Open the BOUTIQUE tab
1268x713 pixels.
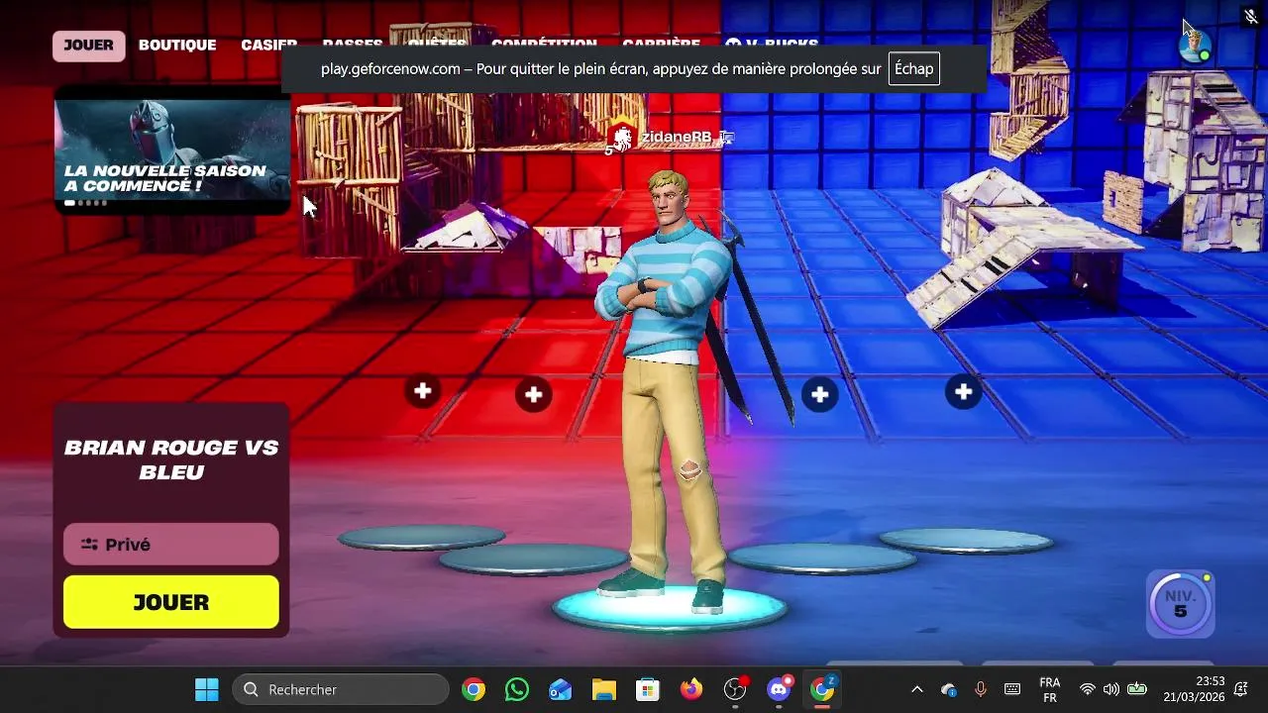(177, 45)
